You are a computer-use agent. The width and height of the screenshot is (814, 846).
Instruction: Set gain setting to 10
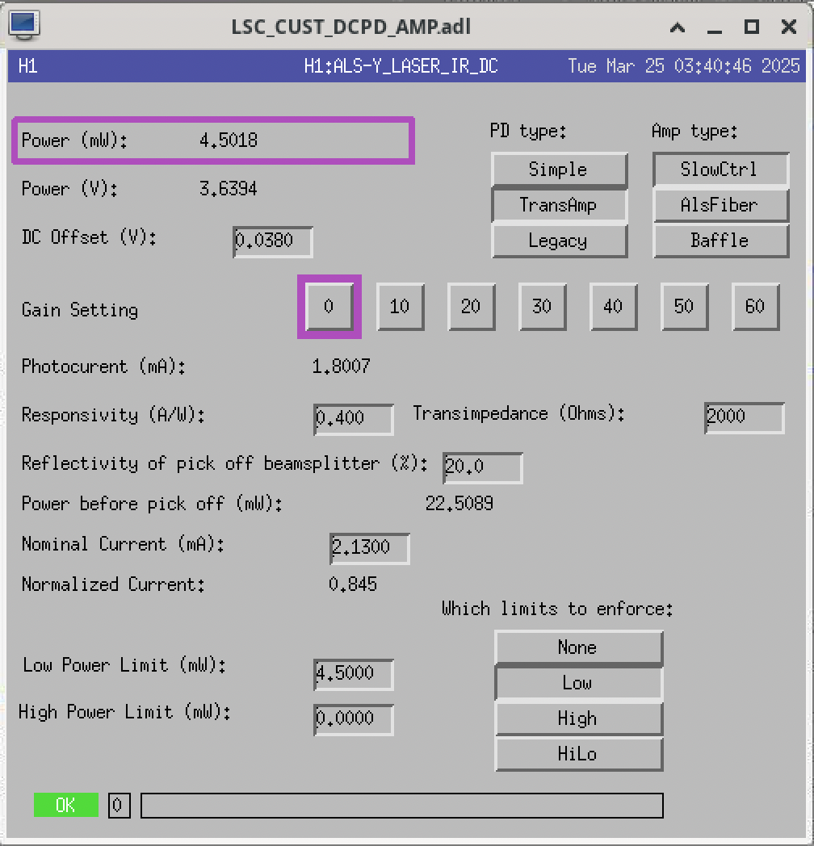pyautogui.click(x=401, y=307)
